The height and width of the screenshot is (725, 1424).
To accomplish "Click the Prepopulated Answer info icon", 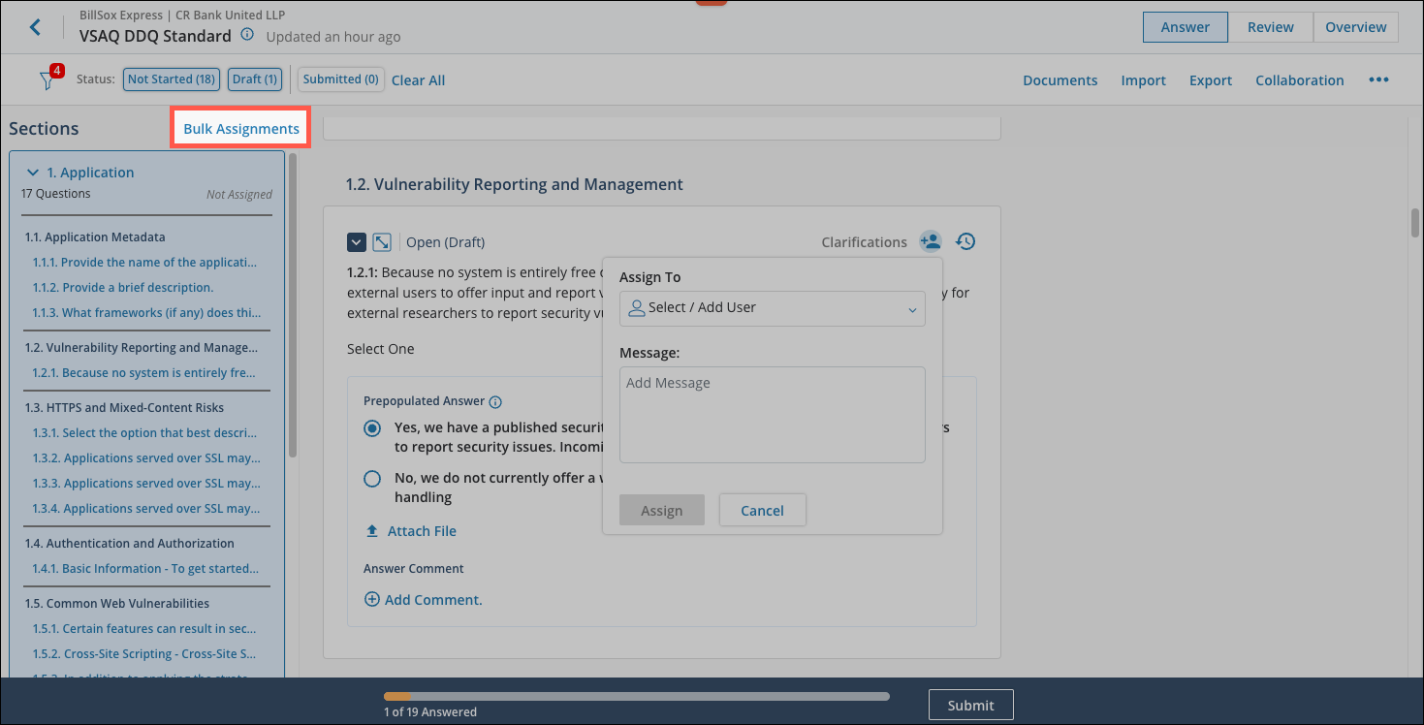I will (495, 401).
